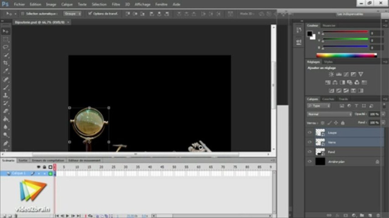The width and height of the screenshot is (389, 218).
Task: Add an Exposure adjustment
Action: [x=353, y=74]
